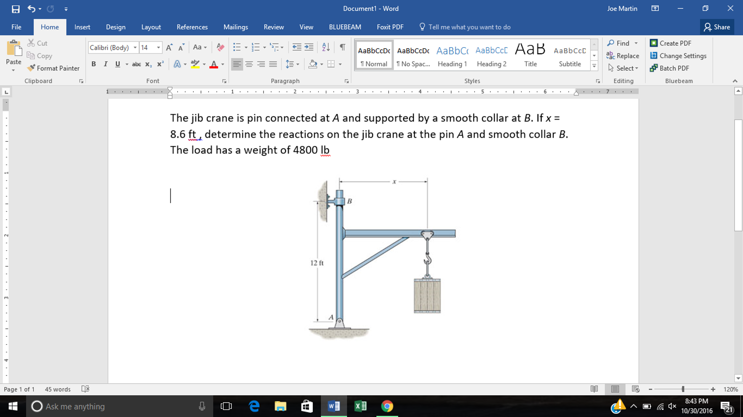The height and width of the screenshot is (417, 743).
Task: Launch Microsoft Edge from the taskbar
Action: (253, 406)
